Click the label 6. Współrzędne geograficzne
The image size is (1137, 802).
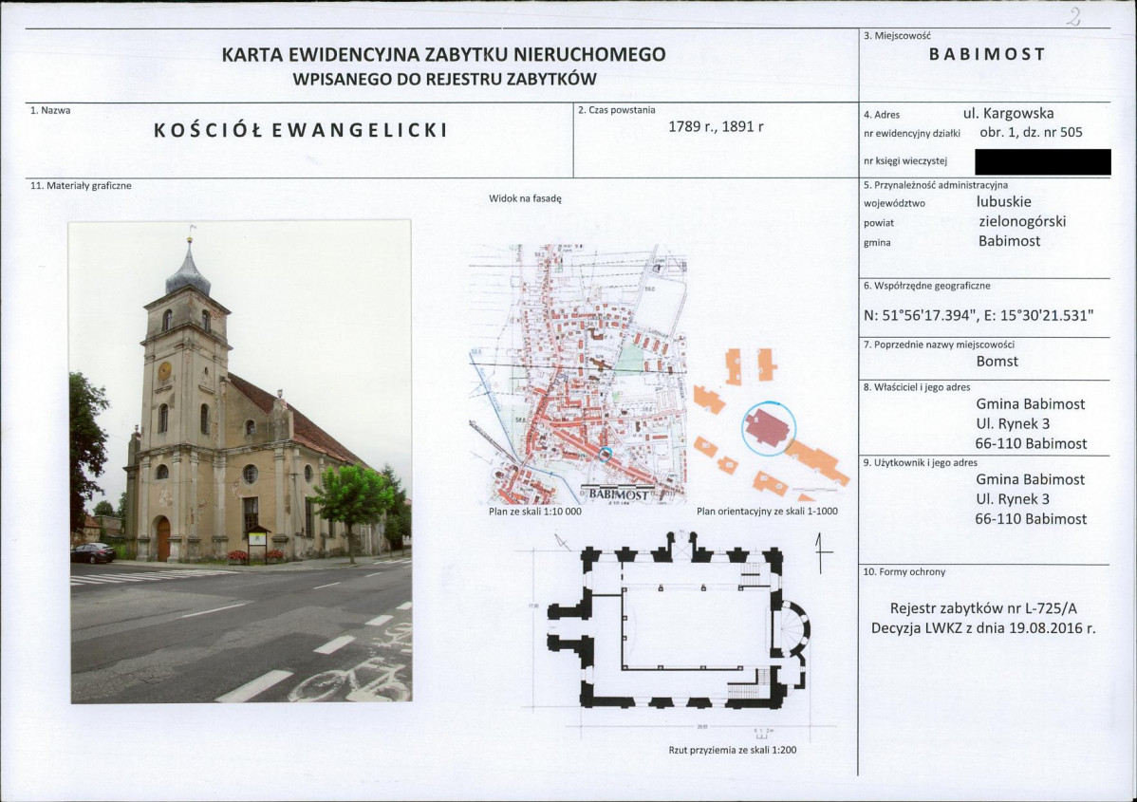click(926, 286)
